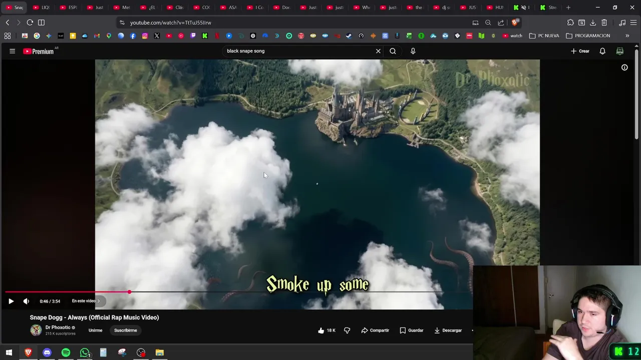Click the Unirme membership button
Screen dimensions: 641x360
[x=95, y=330]
